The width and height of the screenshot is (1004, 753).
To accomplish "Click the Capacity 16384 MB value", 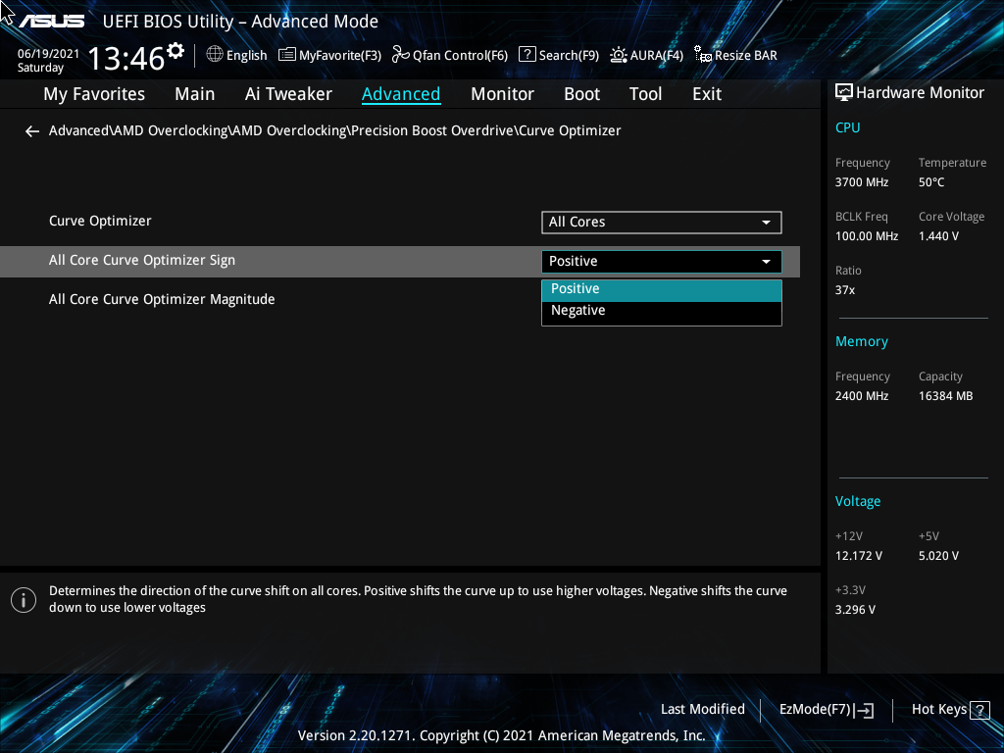I will pyautogui.click(x=945, y=396).
